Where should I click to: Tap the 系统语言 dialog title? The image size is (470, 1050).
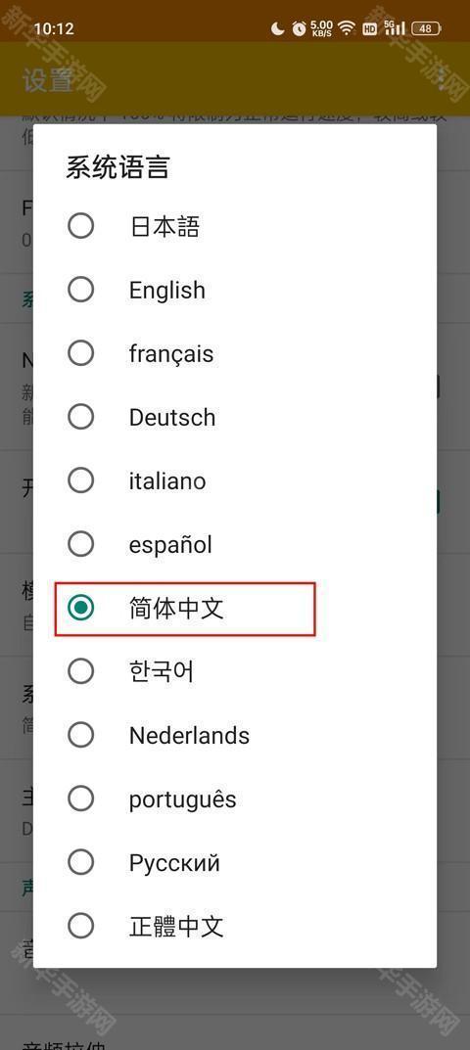pyautogui.click(x=117, y=167)
